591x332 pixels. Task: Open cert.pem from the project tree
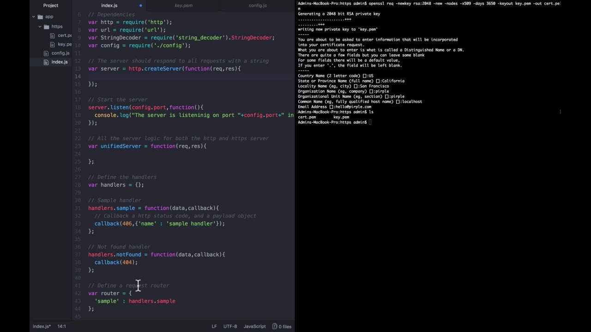[x=65, y=36]
